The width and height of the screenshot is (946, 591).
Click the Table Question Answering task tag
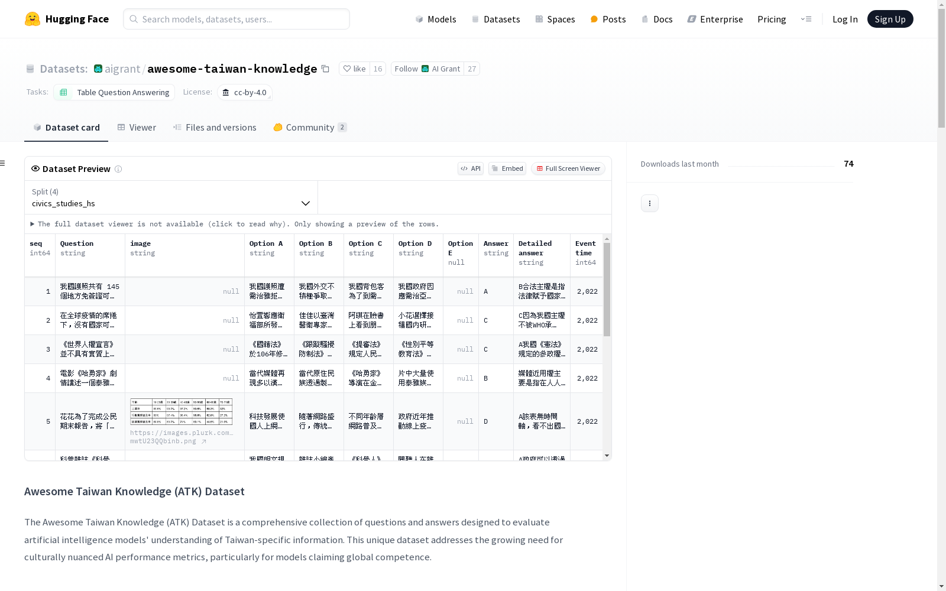coord(114,92)
